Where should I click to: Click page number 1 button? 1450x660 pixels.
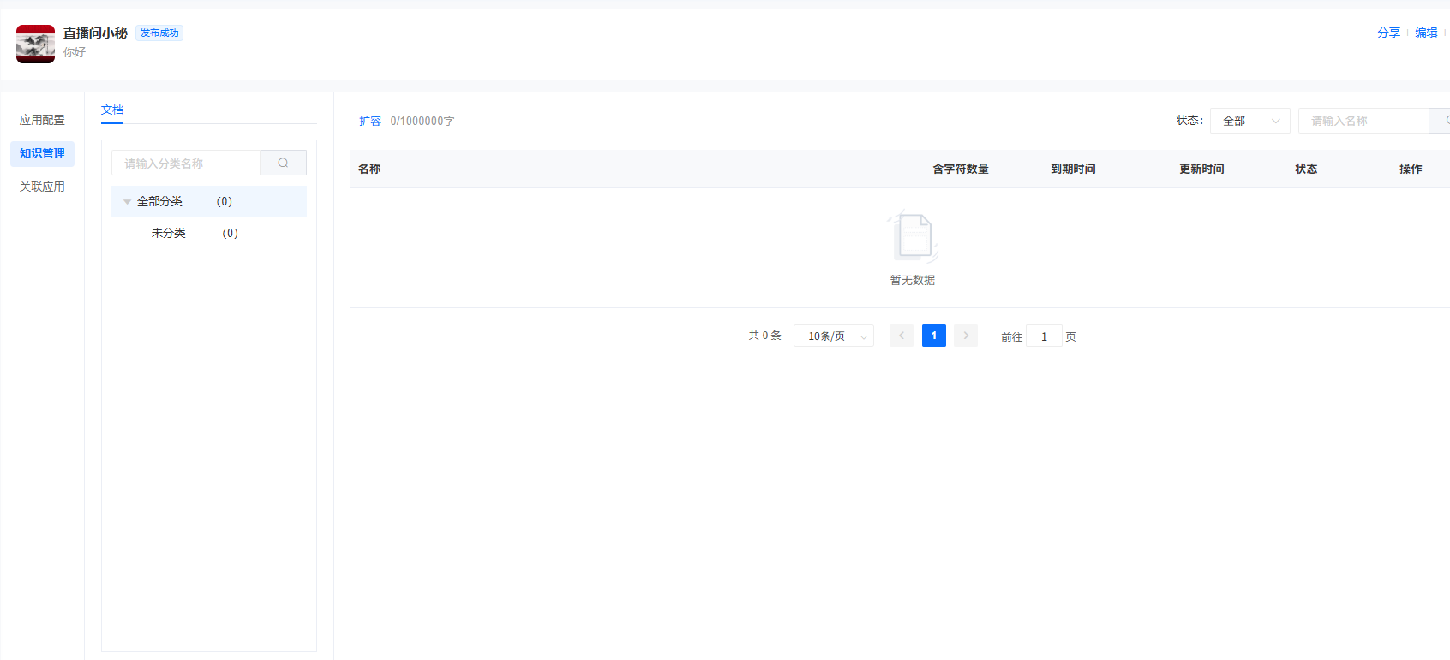[x=933, y=336]
